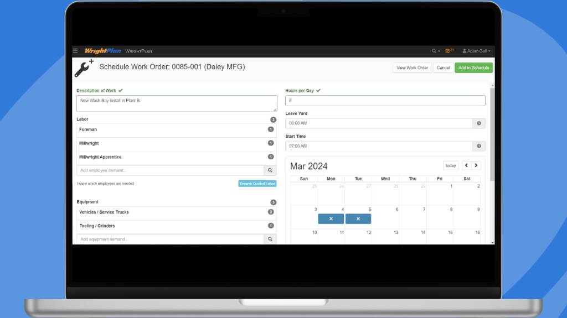The width and height of the screenshot is (567, 318).
Task: Click the Equipment total count badge
Action: tap(273, 202)
